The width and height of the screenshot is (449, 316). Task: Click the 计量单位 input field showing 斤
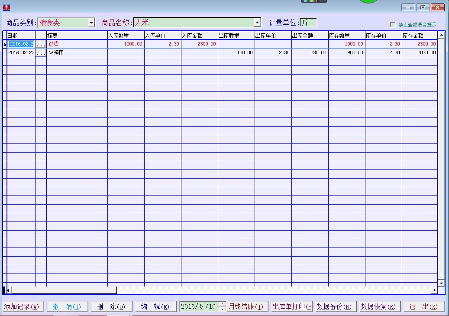(x=308, y=23)
